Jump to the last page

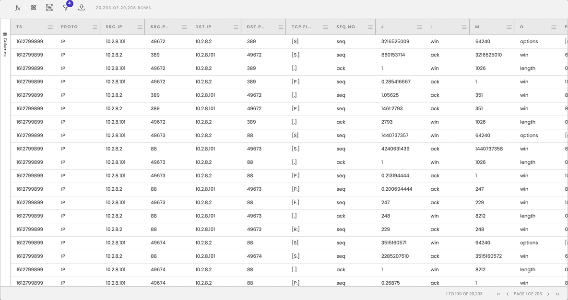pyautogui.click(x=557, y=294)
